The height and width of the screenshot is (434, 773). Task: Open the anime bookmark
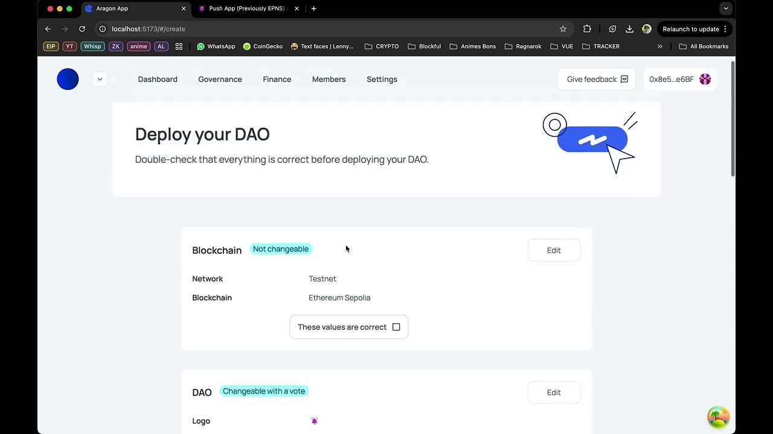pos(138,46)
